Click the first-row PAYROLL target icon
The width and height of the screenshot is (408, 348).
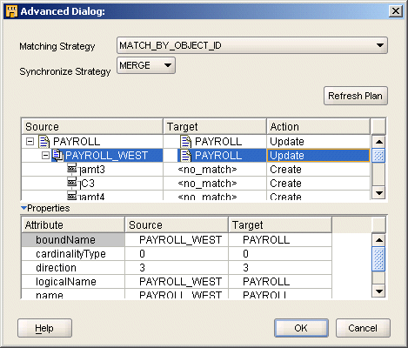[186, 142]
